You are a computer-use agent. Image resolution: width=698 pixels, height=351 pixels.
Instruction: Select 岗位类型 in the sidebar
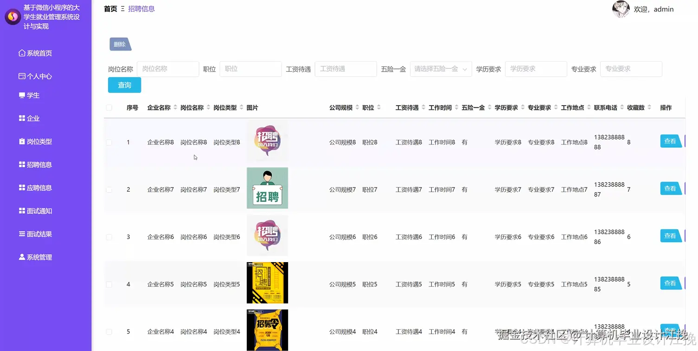click(37, 141)
